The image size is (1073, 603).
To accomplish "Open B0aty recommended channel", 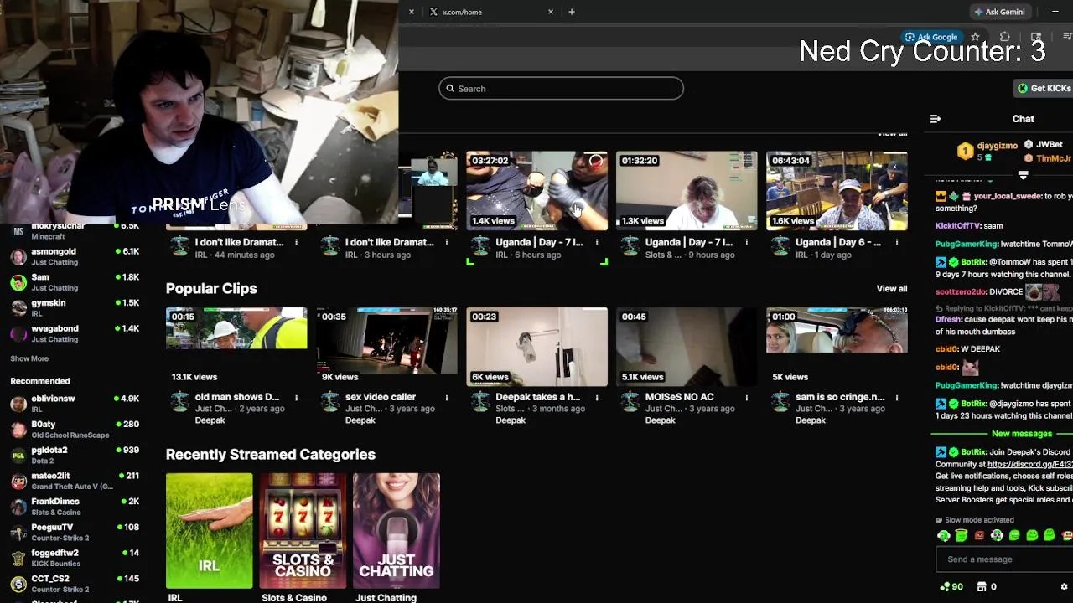I will pos(75,430).
